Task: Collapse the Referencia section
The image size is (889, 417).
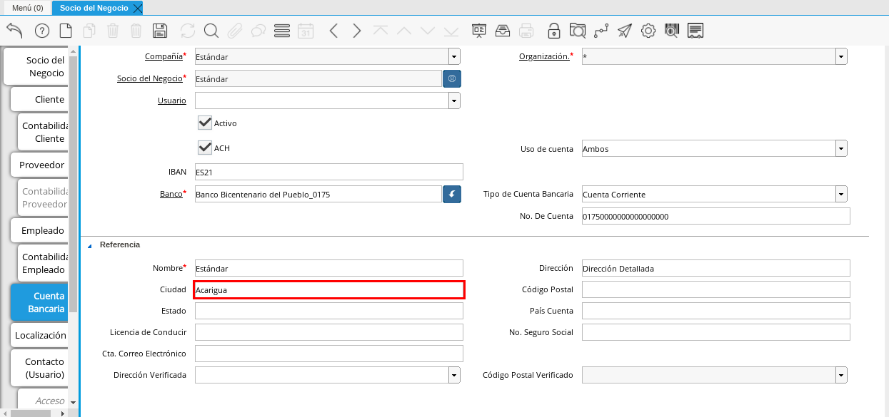Action: coord(90,245)
